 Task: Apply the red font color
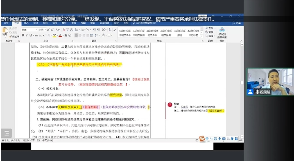pyautogui.click(x=60, y=36)
